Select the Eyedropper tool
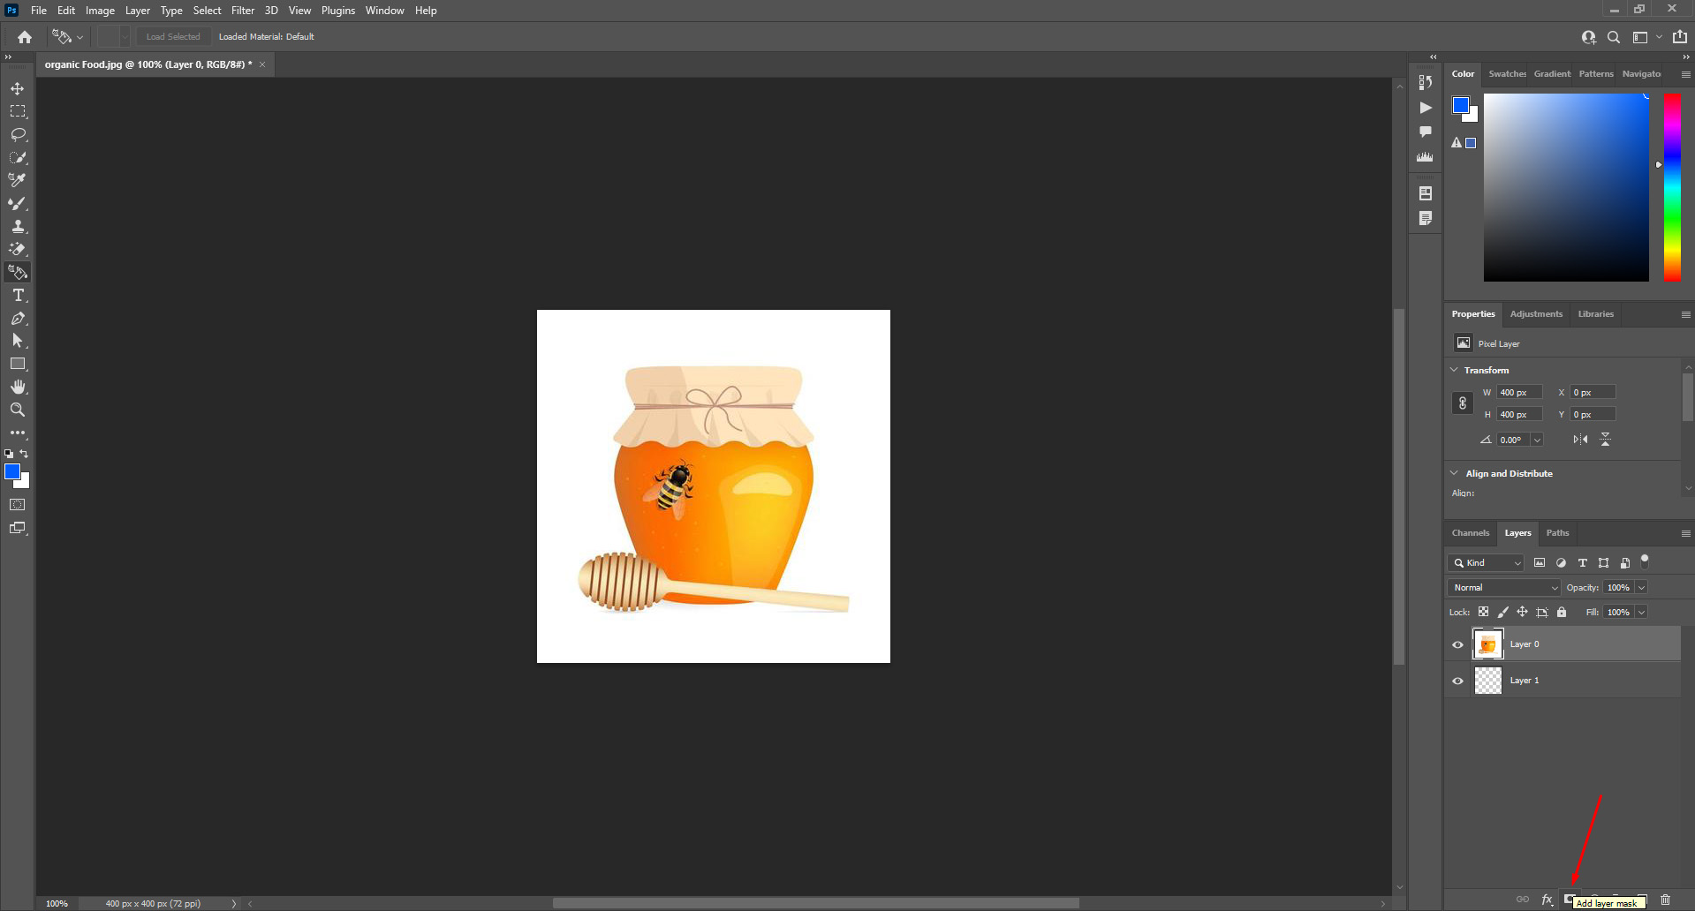The height and width of the screenshot is (911, 1695). [18, 180]
